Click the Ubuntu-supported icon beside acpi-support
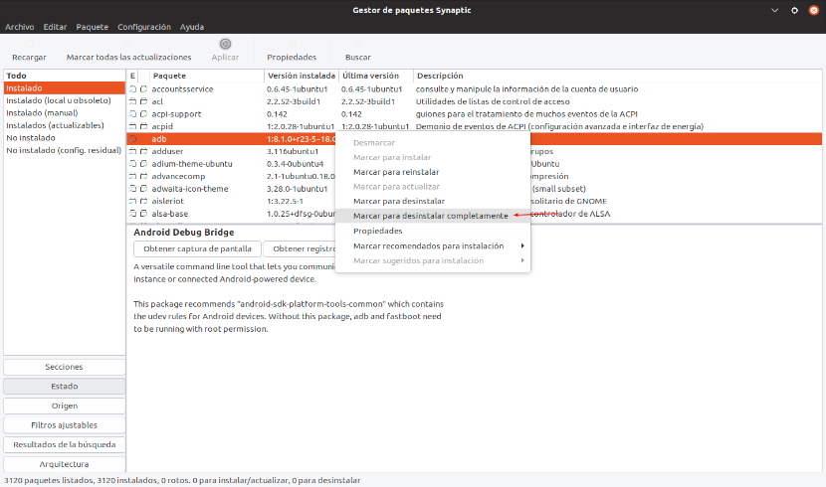Image resolution: width=826 pixels, height=487 pixels. pos(143,114)
